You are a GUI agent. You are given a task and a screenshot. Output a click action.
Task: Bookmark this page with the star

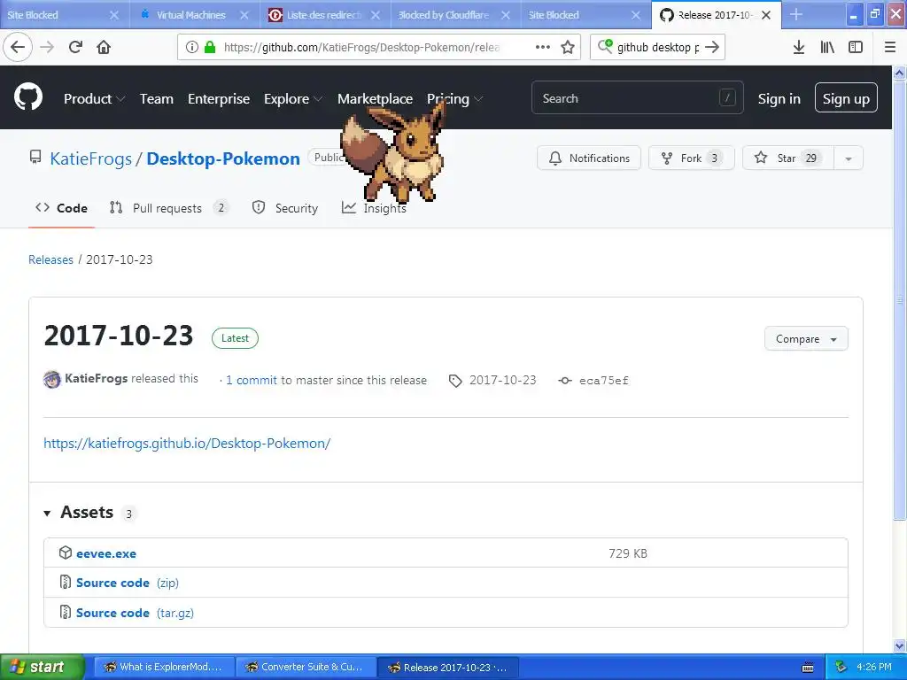(x=568, y=47)
